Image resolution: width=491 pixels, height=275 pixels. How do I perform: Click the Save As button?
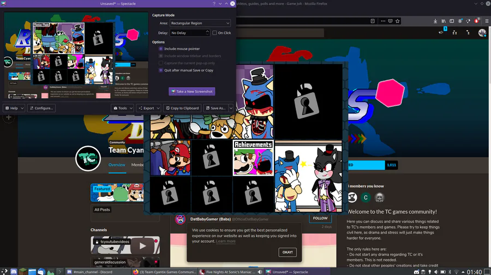tap(215, 108)
